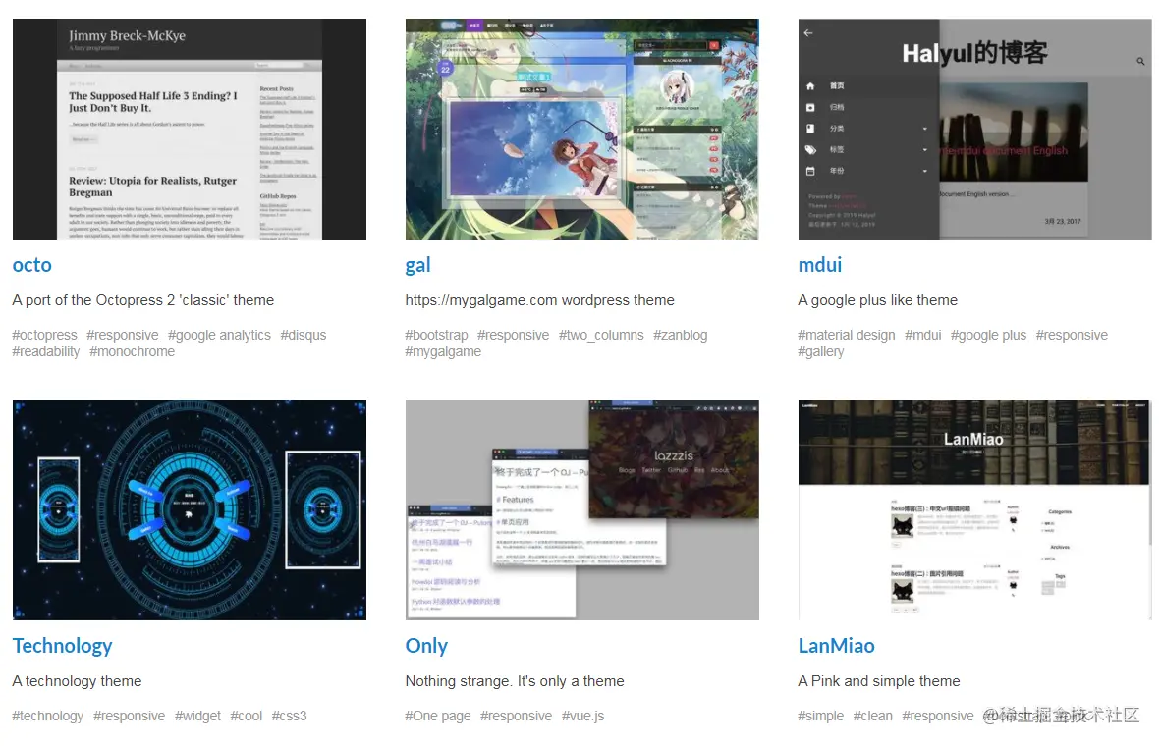
Task: Filter by the #disqus tag
Action: coord(303,336)
